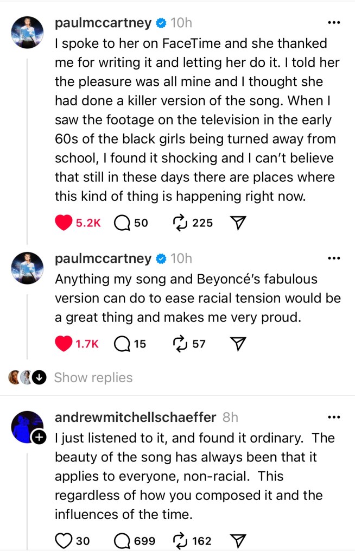
Task: Open comments on the post with 50 replies
Action: pos(122,223)
